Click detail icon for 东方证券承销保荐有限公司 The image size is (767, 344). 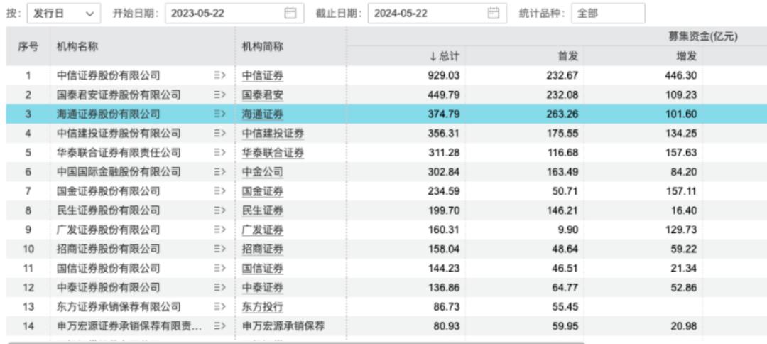[x=219, y=307]
